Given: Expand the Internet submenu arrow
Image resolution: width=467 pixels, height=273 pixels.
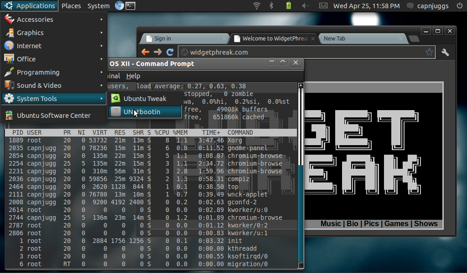Looking at the screenshot, I should coord(102,46).
